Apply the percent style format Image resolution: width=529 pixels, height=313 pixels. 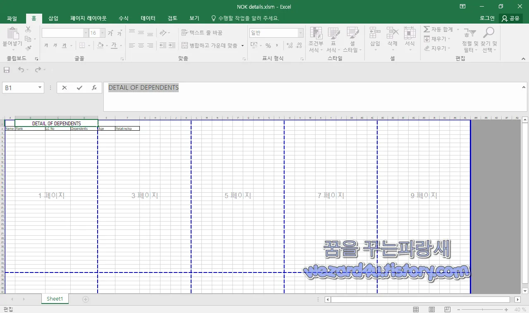click(268, 45)
